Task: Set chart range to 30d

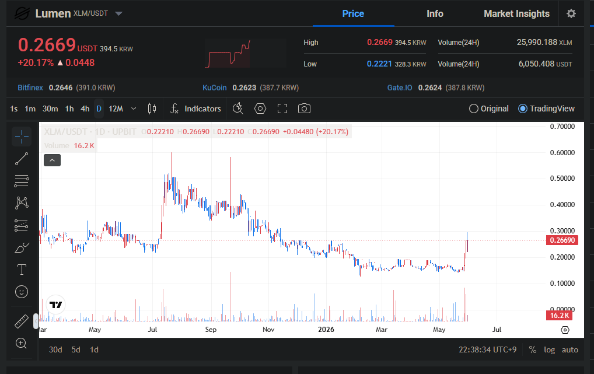Action: pyautogui.click(x=55, y=349)
